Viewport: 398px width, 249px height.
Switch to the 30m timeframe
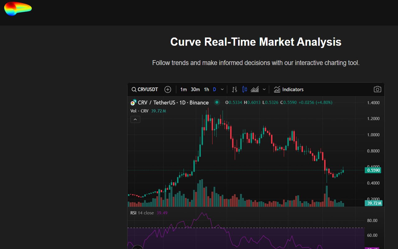pos(195,89)
